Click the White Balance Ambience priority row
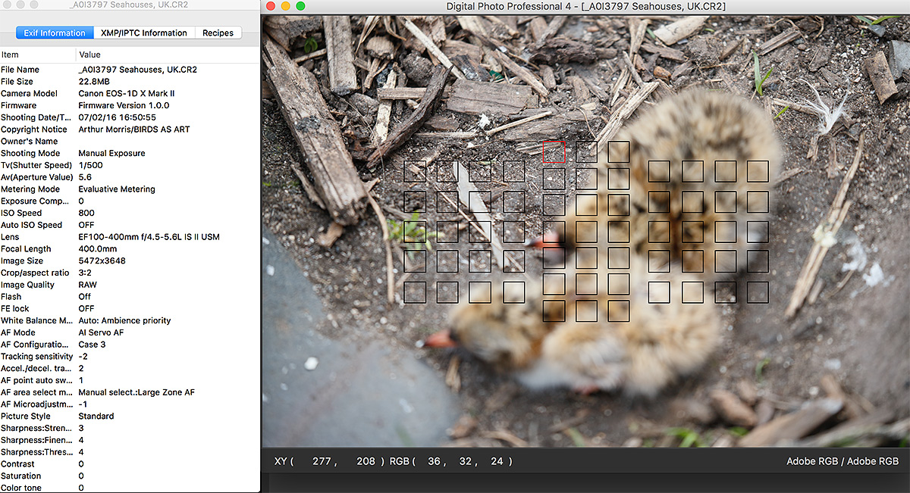 tap(130, 320)
